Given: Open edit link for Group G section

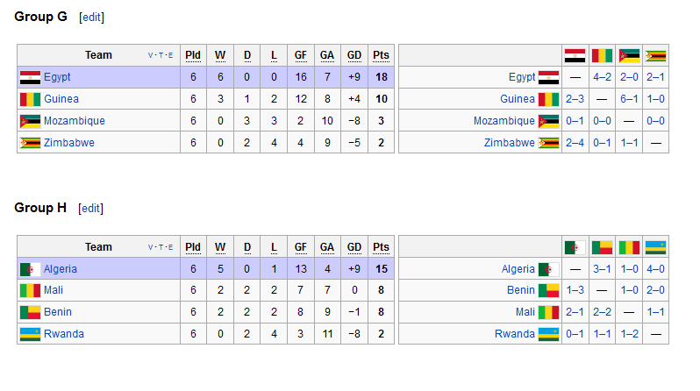Looking at the screenshot, I should pyautogui.click(x=91, y=18).
